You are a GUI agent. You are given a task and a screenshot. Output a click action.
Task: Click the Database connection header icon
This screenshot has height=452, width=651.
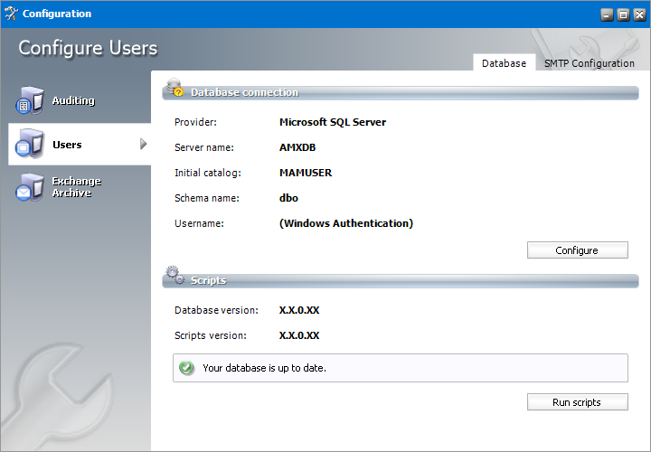pyautogui.click(x=174, y=89)
